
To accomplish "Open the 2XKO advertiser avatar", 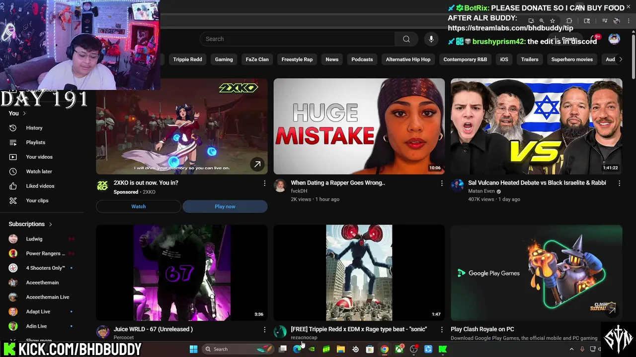I will [102, 185].
